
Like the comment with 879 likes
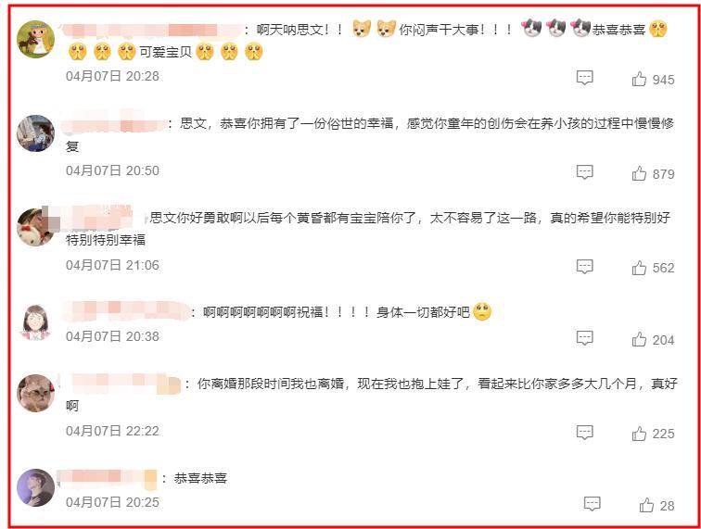(x=639, y=173)
